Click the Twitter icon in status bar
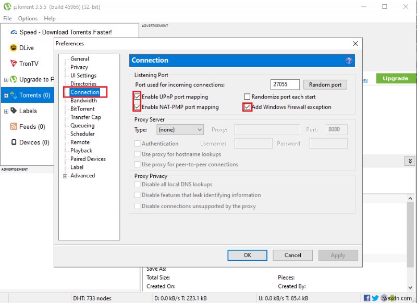The image size is (417, 303). click(375, 297)
